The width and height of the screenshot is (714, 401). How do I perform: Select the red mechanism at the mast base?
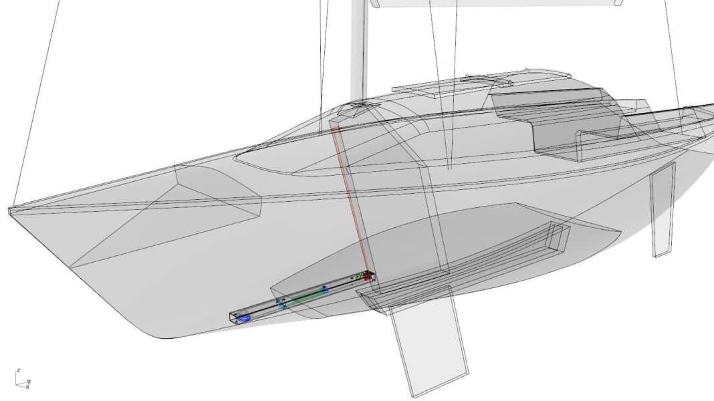tap(367, 275)
